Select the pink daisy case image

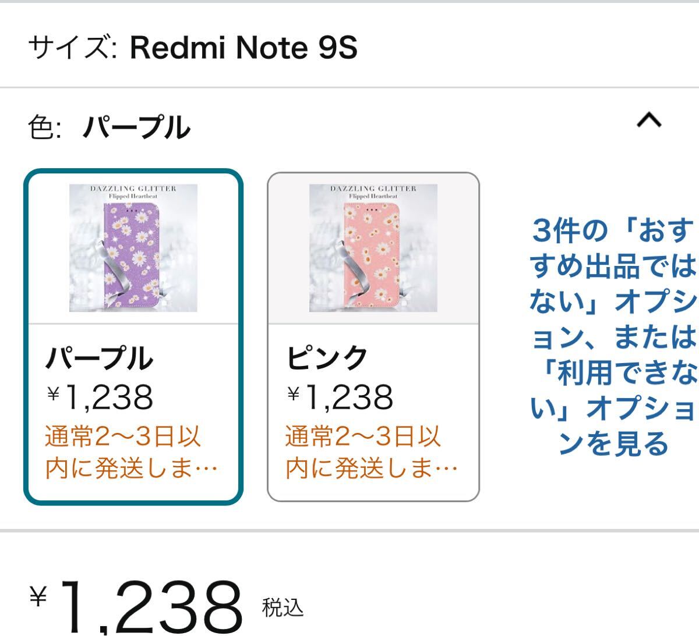click(373, 248)
